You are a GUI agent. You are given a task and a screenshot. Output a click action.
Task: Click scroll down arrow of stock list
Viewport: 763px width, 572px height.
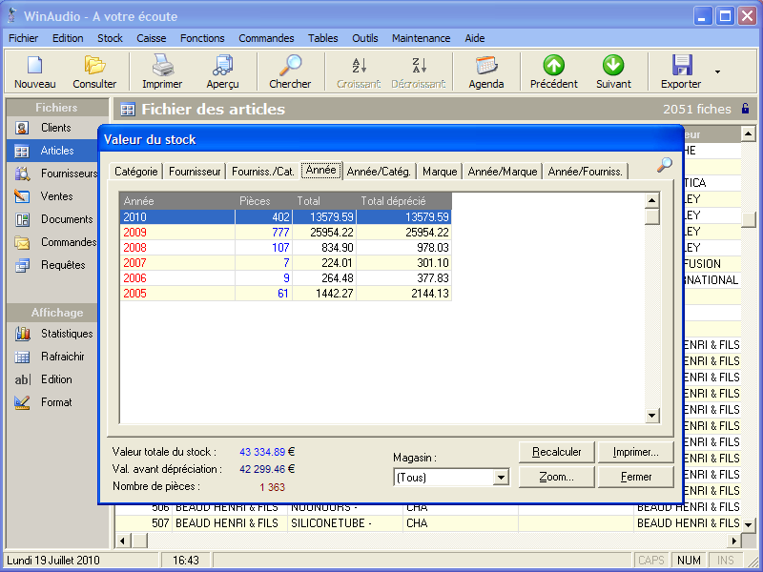point(652,416)
